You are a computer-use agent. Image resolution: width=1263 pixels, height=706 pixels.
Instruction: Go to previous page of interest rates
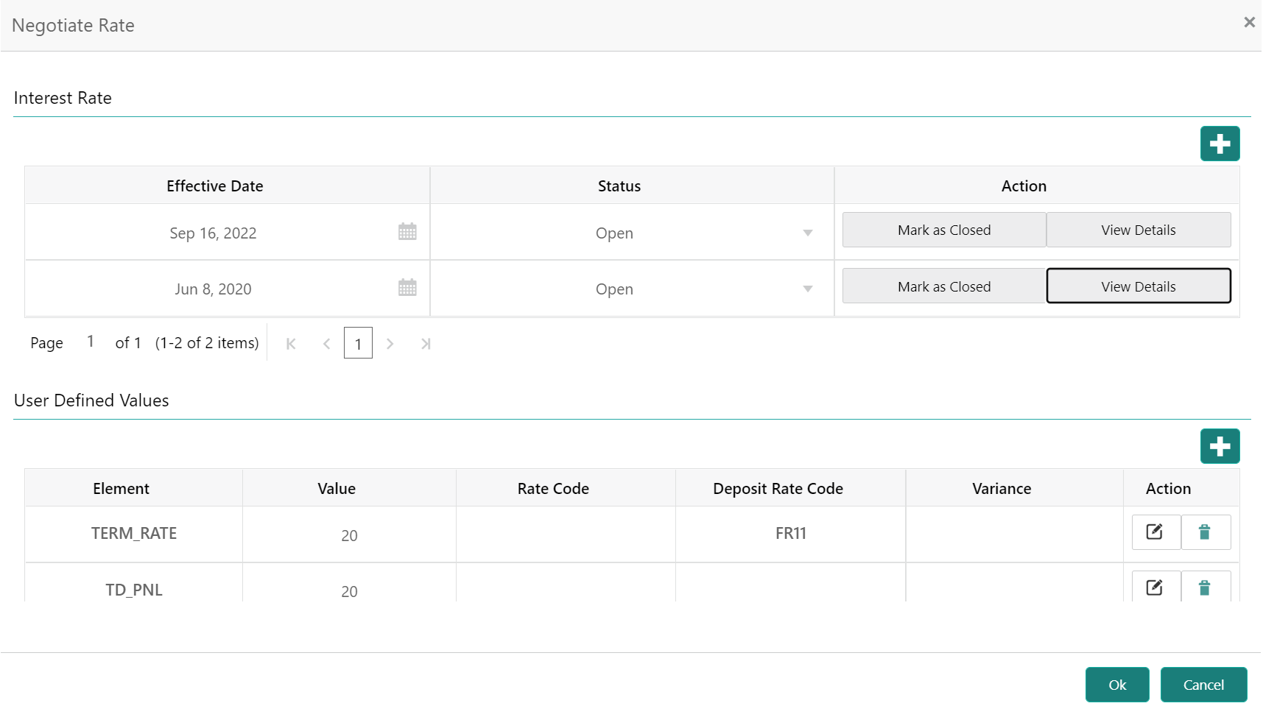point(326,344)
